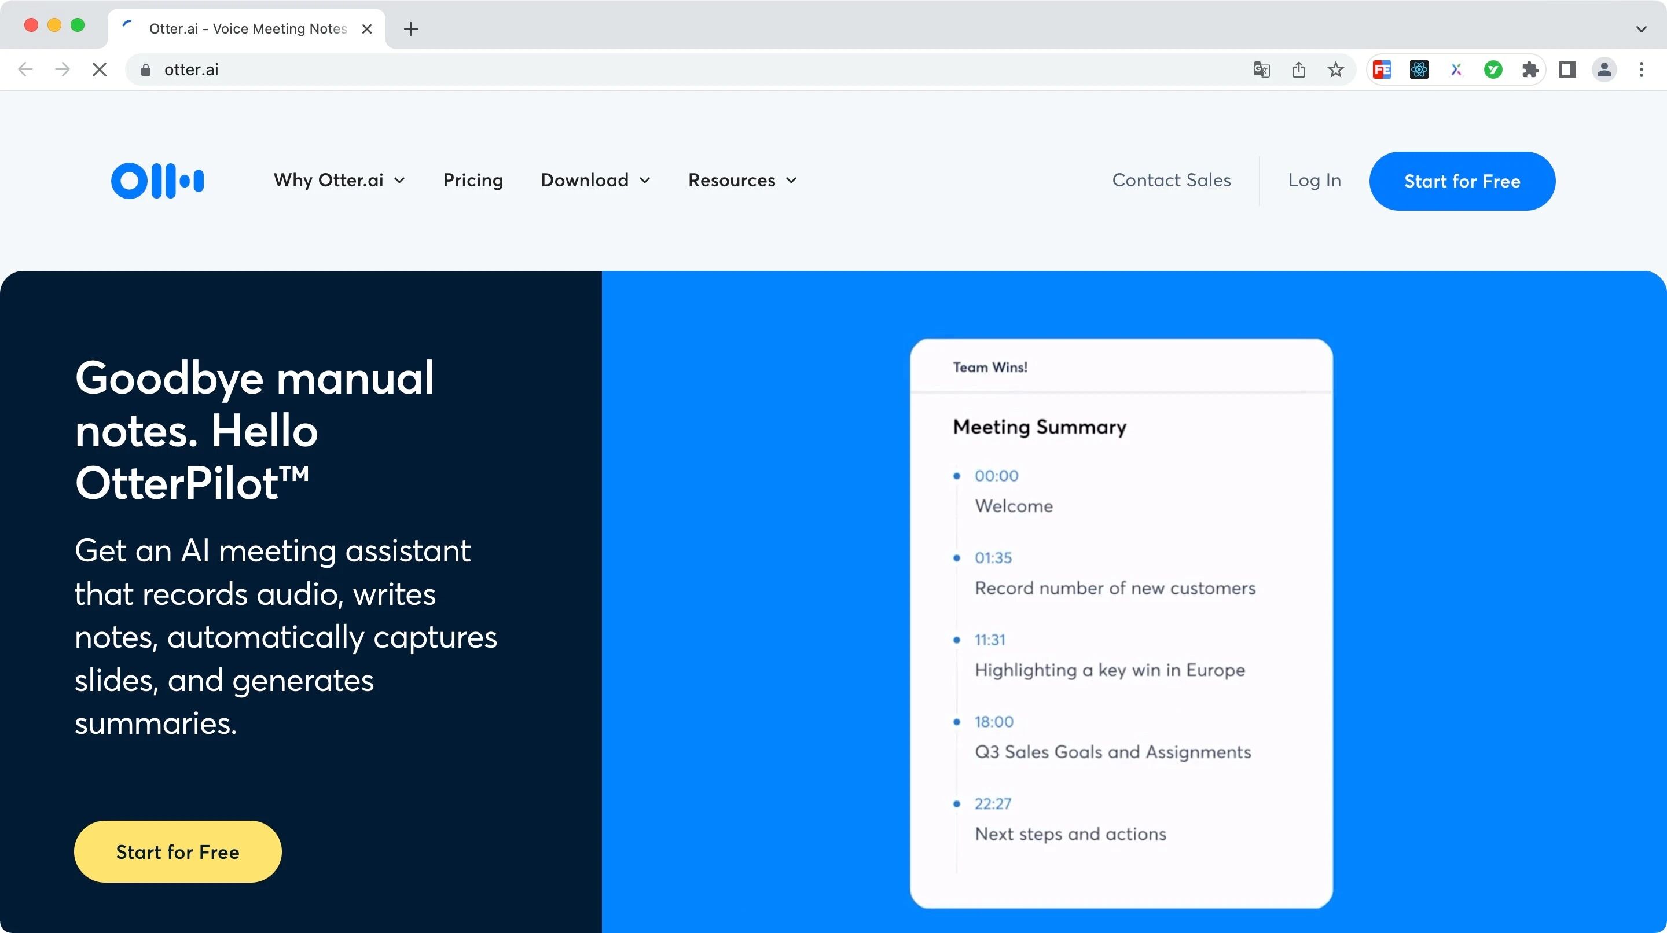
Task: Open Chrome three-dot menu
Action: pyautogui.click(x=1640, y=70)
